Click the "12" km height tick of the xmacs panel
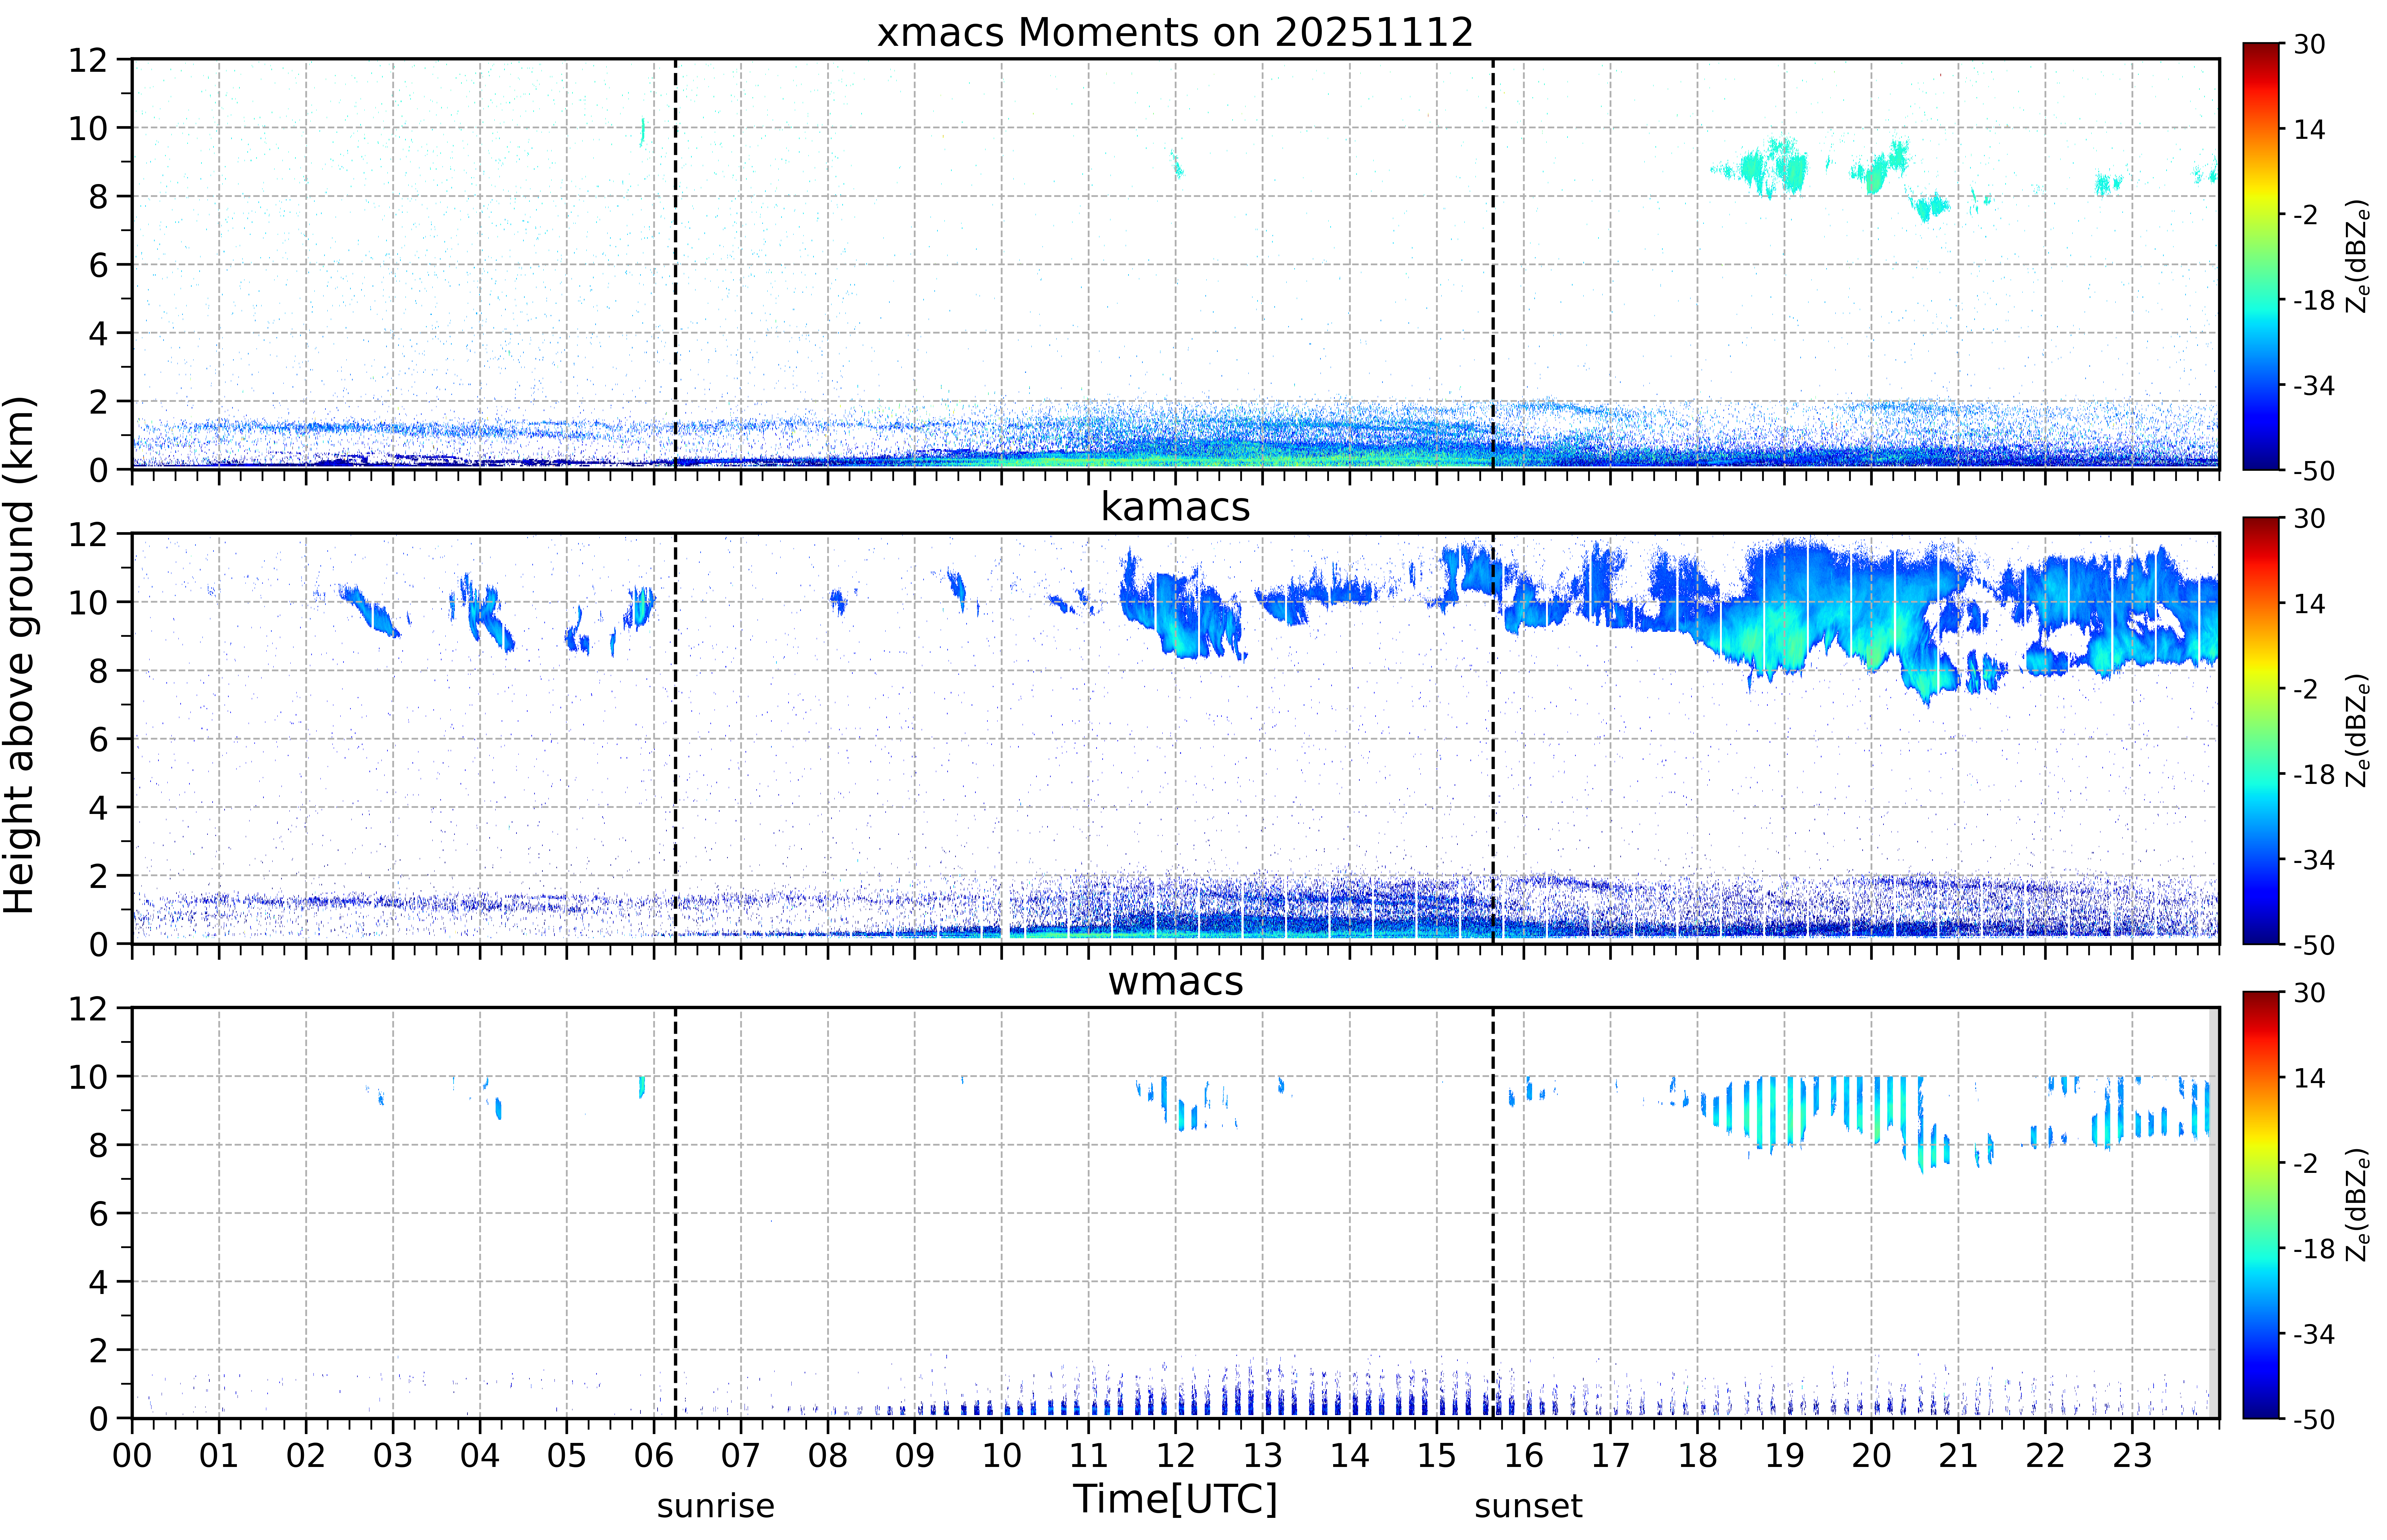Viewport: 2387px width, 1540px height. pyautogui.click(x=88, y=60)
